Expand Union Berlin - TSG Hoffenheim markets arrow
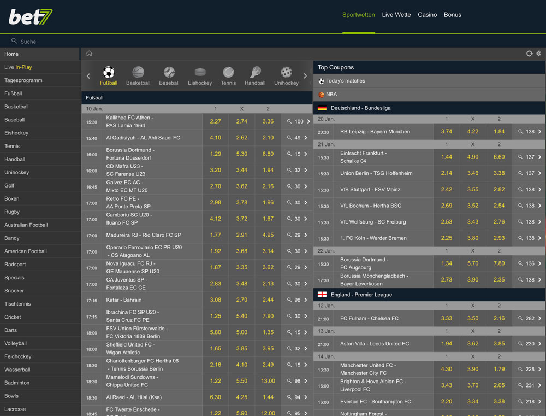 pos(540,173)
